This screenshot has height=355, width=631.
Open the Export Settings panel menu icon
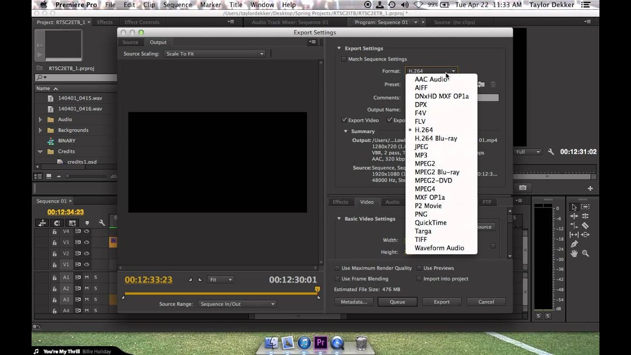point(312,42)
